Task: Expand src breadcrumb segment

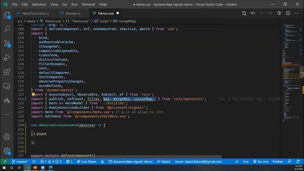Action: pyautogui.click(x=20, y=21)
